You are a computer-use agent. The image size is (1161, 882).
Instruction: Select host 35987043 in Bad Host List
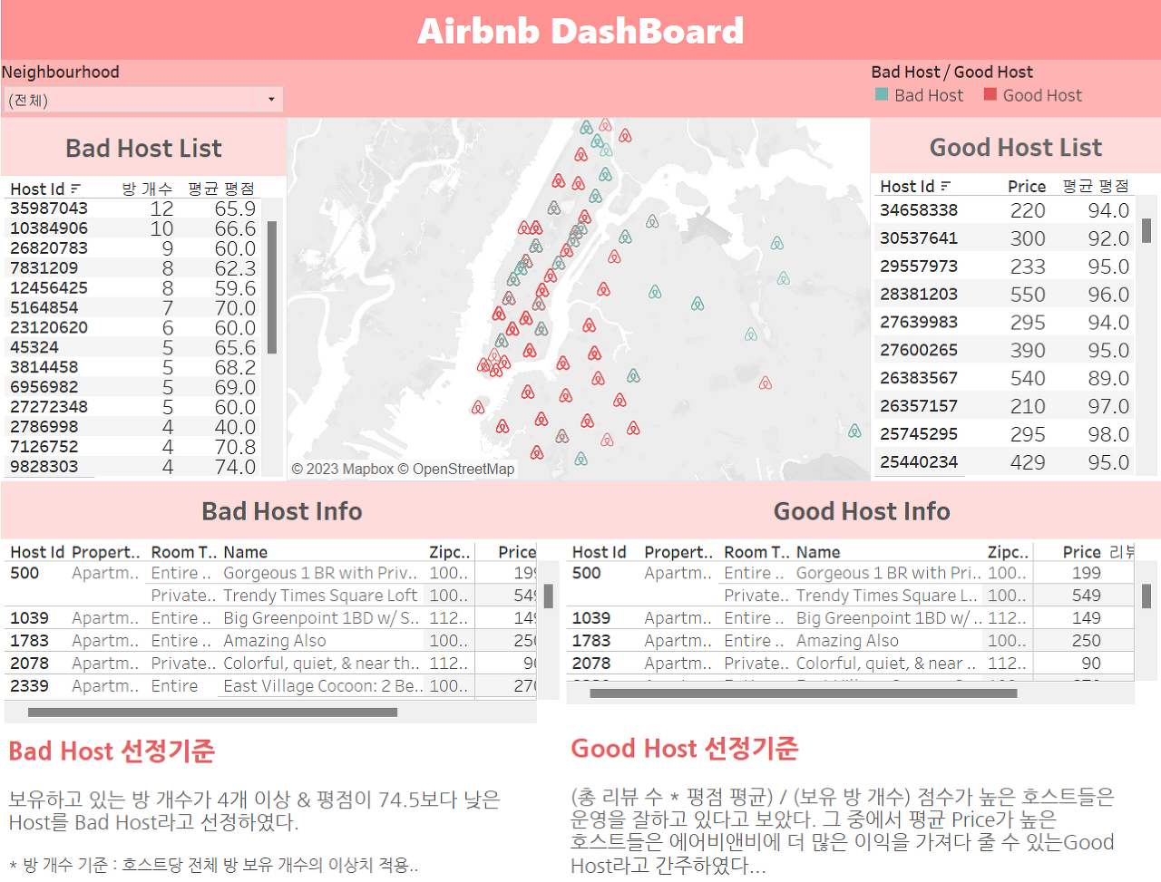coord(49,208)
